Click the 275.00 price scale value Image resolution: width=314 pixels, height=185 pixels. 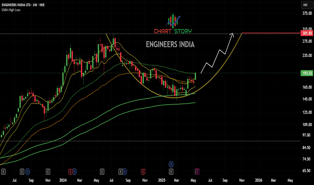tap(307, 41)
